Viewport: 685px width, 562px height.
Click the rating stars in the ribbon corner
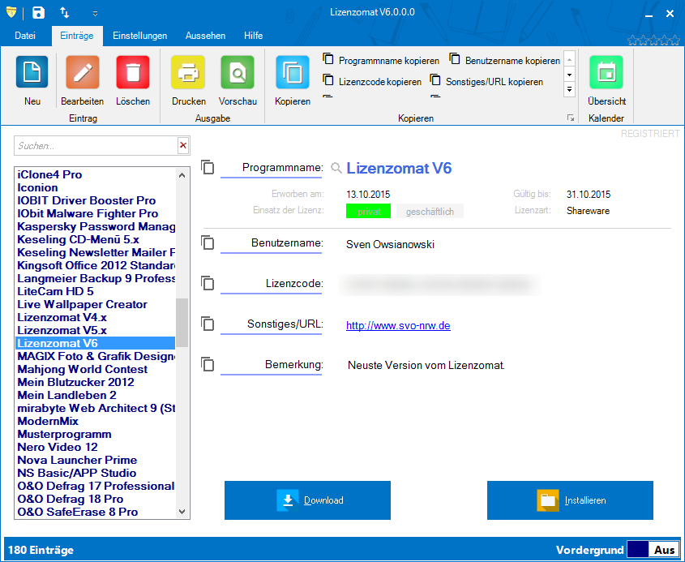[653, 41]
